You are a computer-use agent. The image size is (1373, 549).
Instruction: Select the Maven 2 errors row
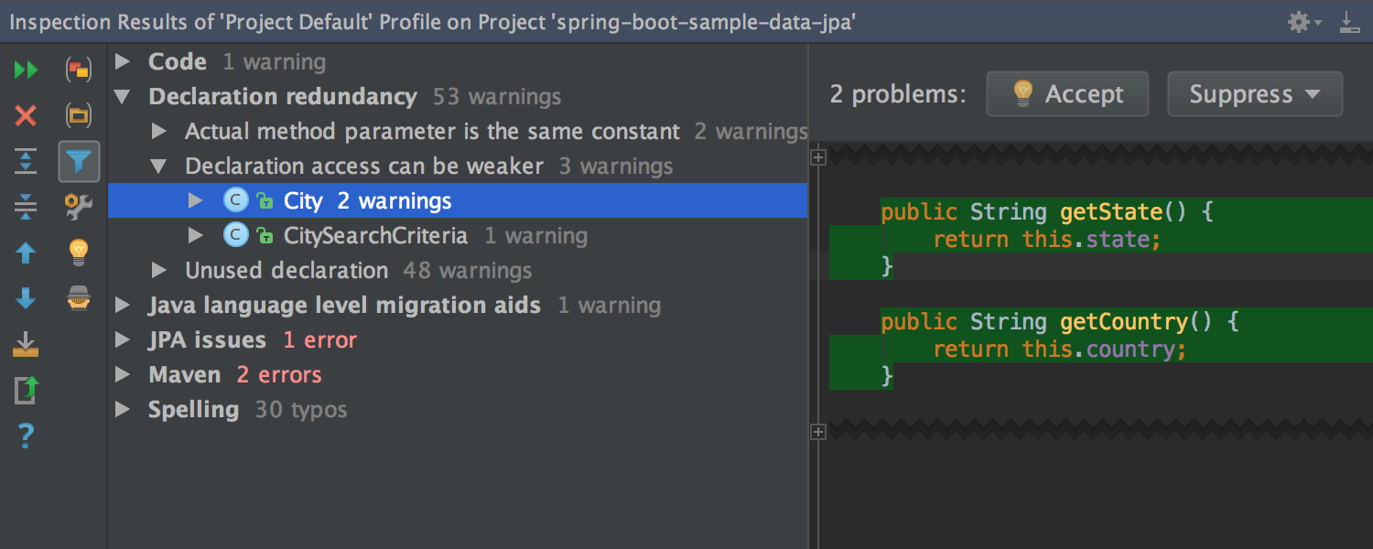coord(234,375)
